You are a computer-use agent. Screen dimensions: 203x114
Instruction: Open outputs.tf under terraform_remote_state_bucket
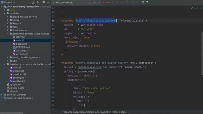[x=22, y=44]
